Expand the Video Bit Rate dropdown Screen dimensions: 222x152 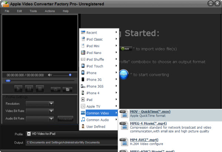point(51,111)
